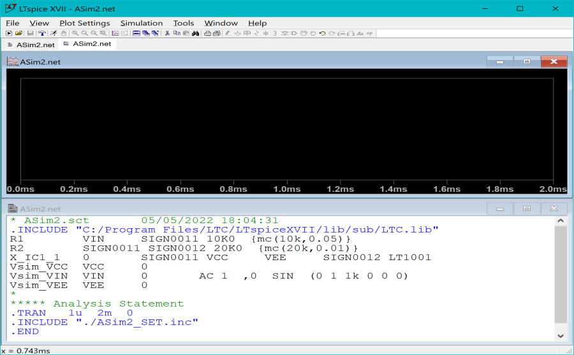Select the Capacitor component icon

point(266,33)
